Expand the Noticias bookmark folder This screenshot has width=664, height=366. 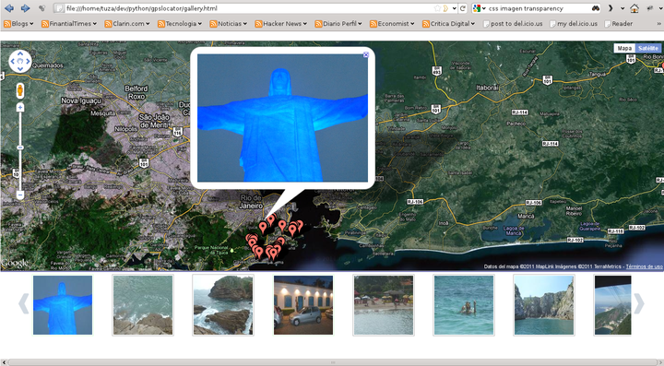(x=229, y=24)
